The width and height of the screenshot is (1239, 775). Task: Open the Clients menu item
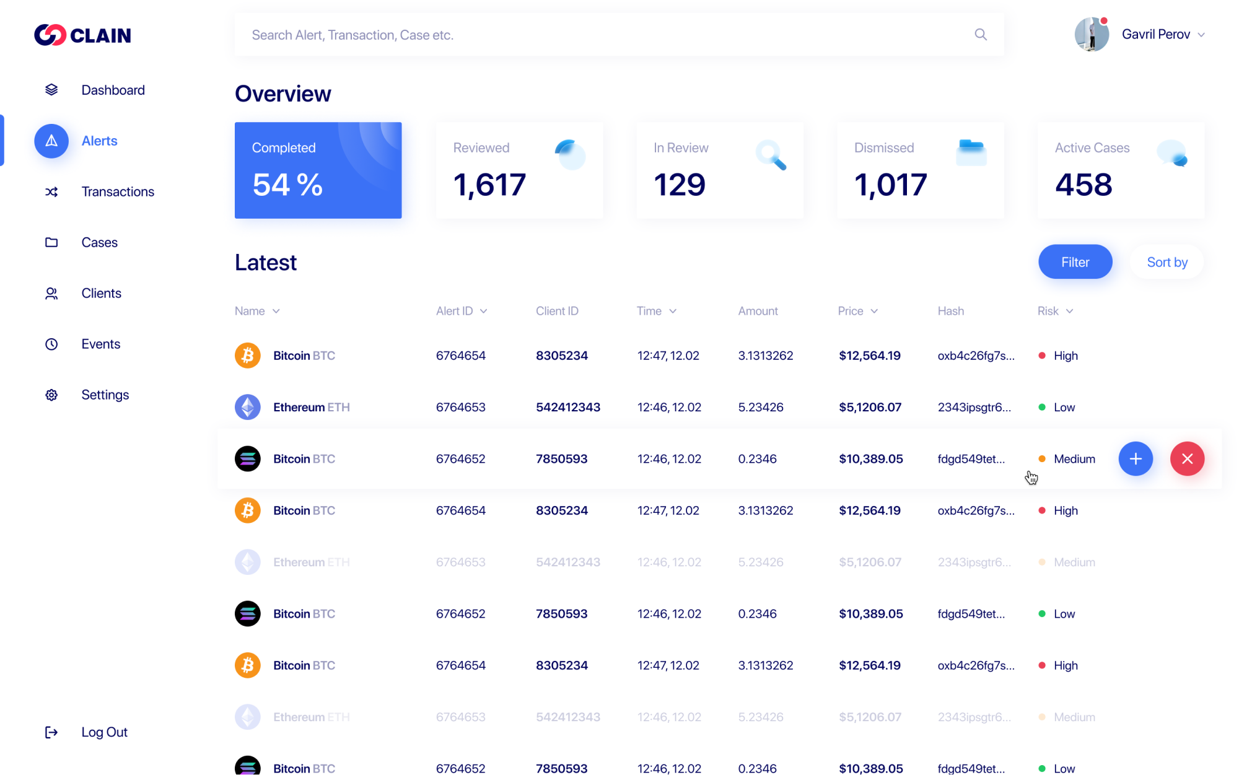point(101,293)
